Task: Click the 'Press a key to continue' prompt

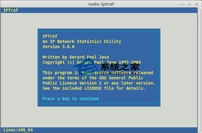Action: pos(71,98)
